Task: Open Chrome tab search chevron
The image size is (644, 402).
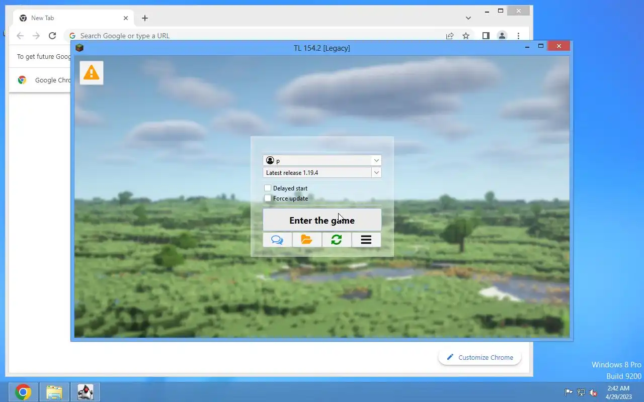Action: [x=468, y=18]
